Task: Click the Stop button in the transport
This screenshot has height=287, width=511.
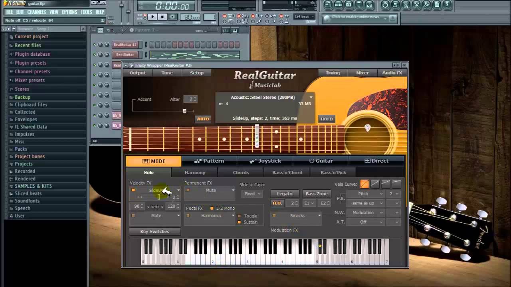Action: click(x=162, y=17)
